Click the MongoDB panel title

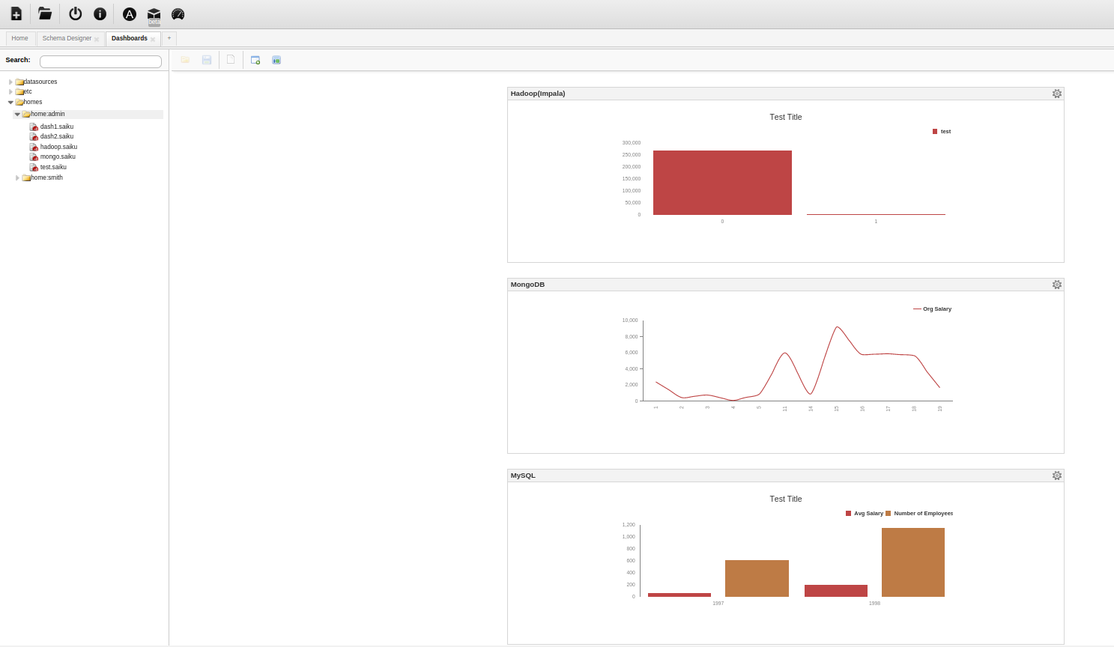click(x=527, y=285)
